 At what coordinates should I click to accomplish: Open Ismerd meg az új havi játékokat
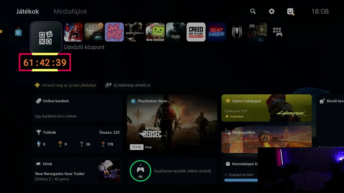66,85
